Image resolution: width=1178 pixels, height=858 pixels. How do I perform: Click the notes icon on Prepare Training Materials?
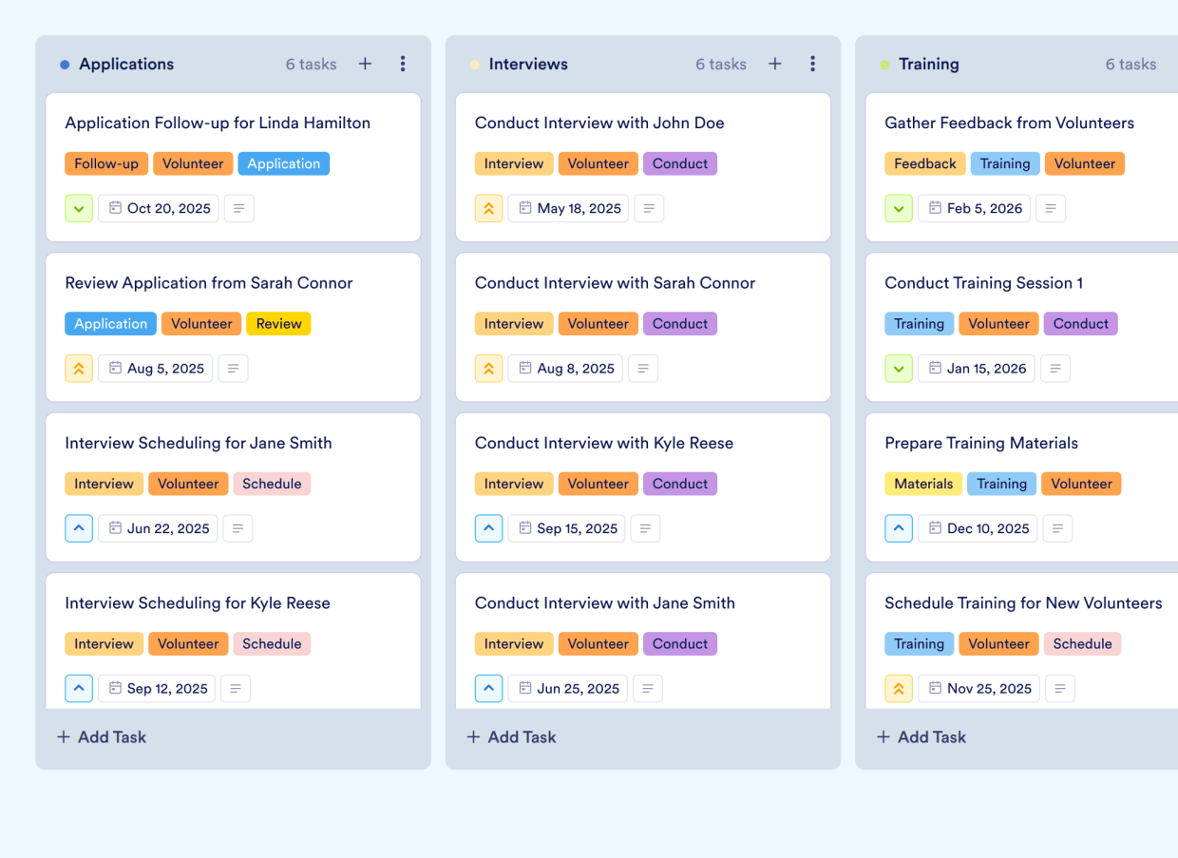click(1057, 528)
